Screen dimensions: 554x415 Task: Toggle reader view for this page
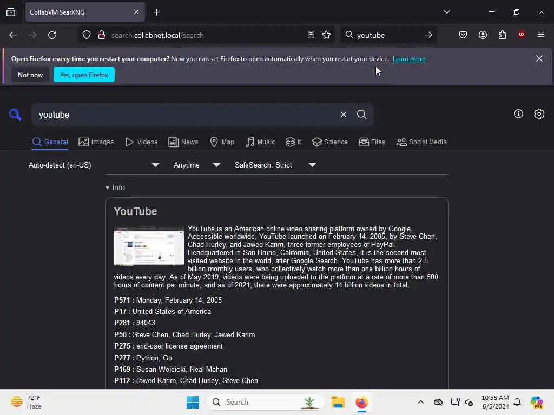tap(311, 35)
